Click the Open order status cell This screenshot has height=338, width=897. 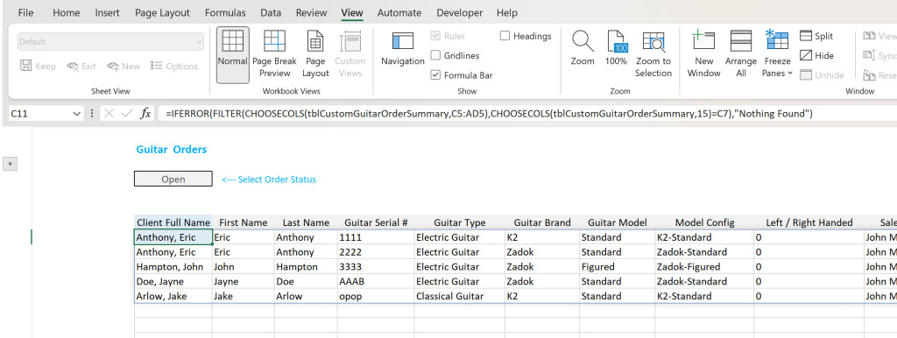[173, 179]
